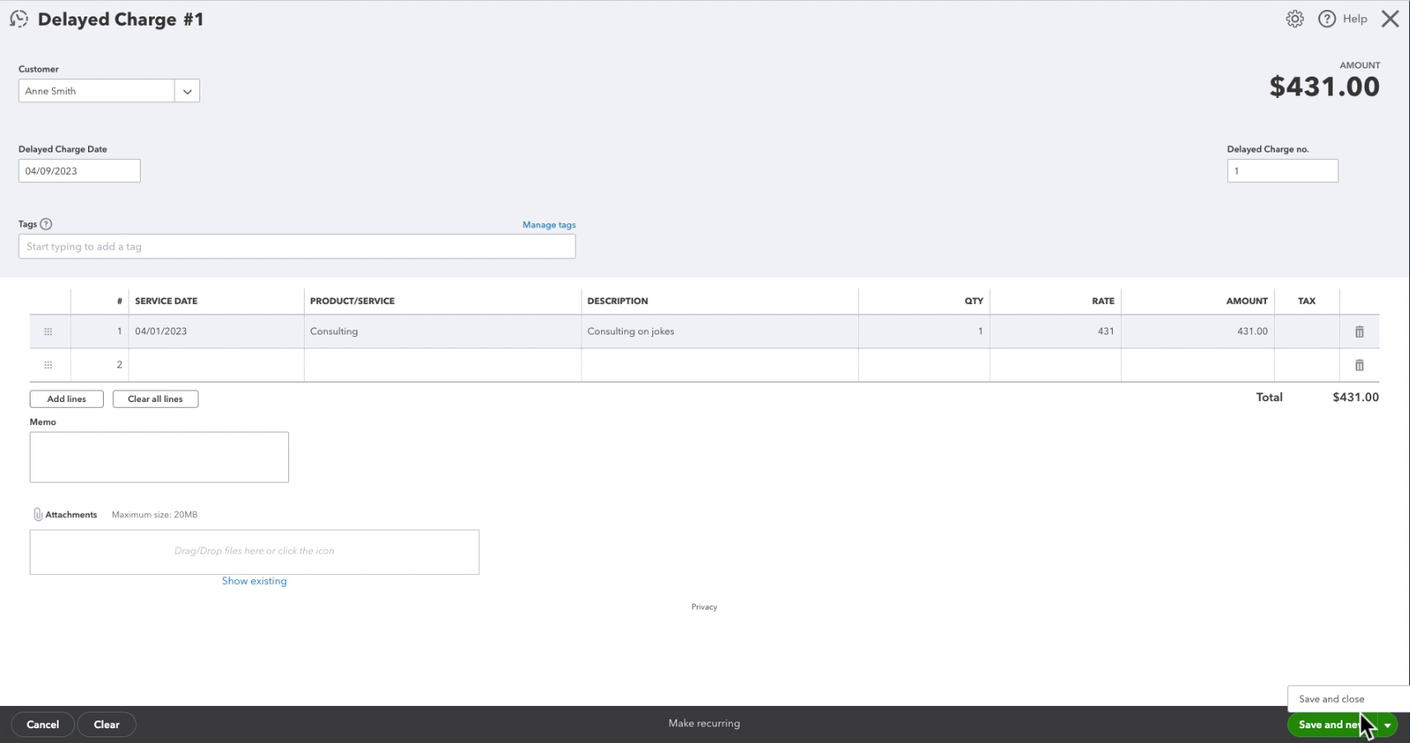The width and height of the screenshot is (1410, 743).
Task: Click the Delayed Charge Date field
Action: pyautogui.click(x=80, y=171)
